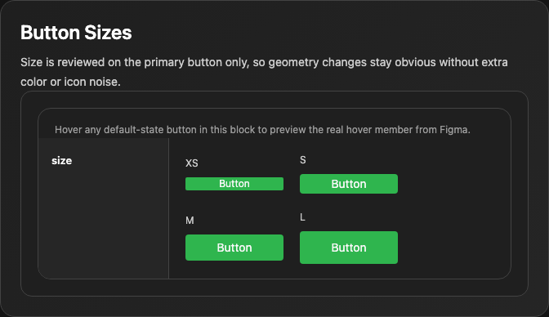Select the XS label above the smallest button
Screen dimensions: 549x317
tap(191, 163)
